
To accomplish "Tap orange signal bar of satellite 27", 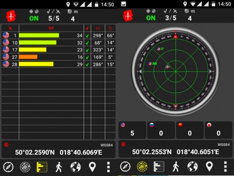I will point(28,57).
